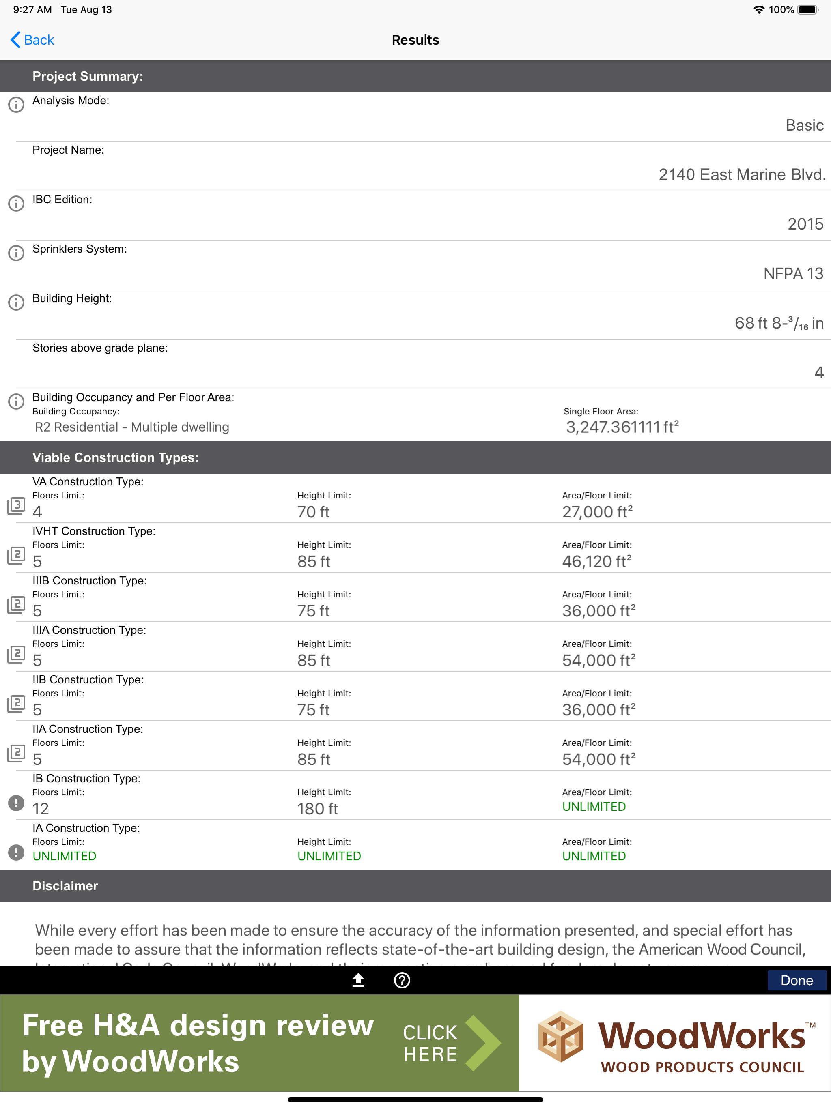Tap the Done button

pyautogui.click(x=797, y=980)
